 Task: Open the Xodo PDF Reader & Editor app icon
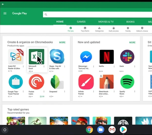click(x=16, y=57)
